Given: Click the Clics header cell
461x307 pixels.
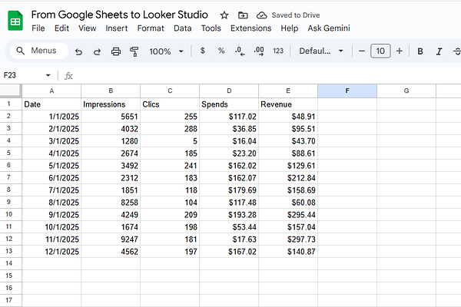Looking at the screenshot, I should [x=170, y=104].
